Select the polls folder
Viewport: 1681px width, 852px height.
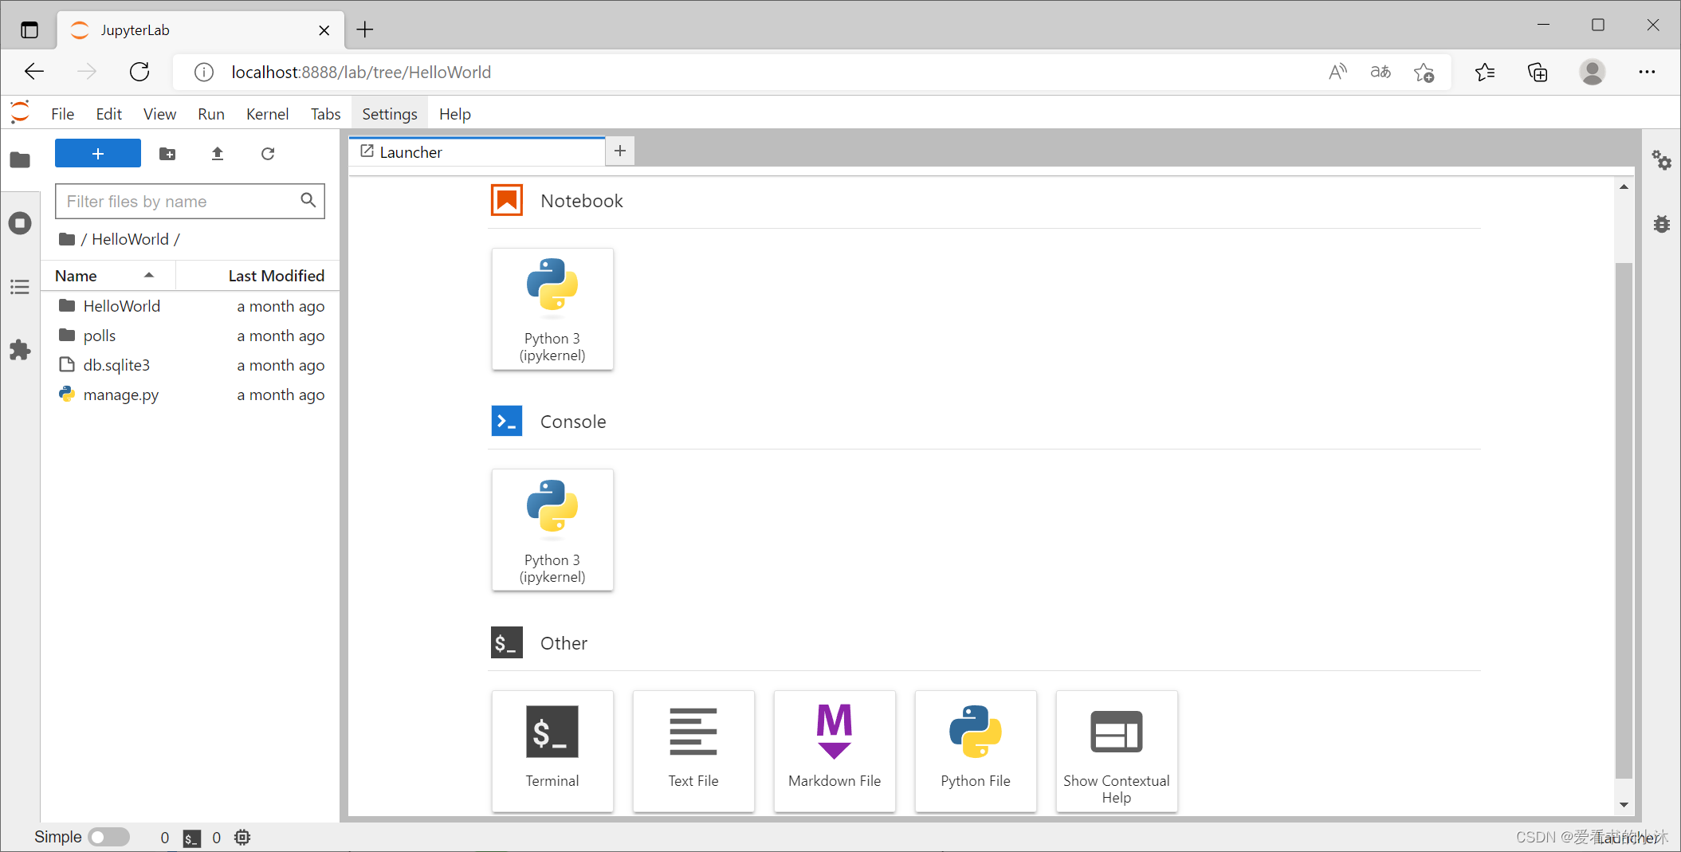[x=190, y=336]
